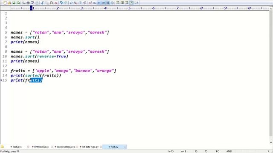Open the Hex viewer toolbar icon
Screen dimensions: 273x153
coord(94,3)
